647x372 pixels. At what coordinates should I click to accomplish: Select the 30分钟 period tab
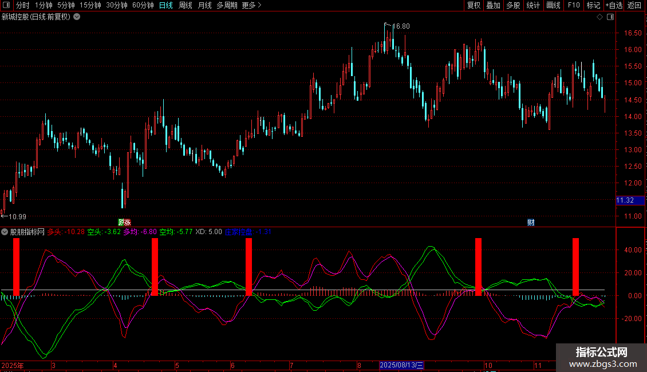point(116,5)
